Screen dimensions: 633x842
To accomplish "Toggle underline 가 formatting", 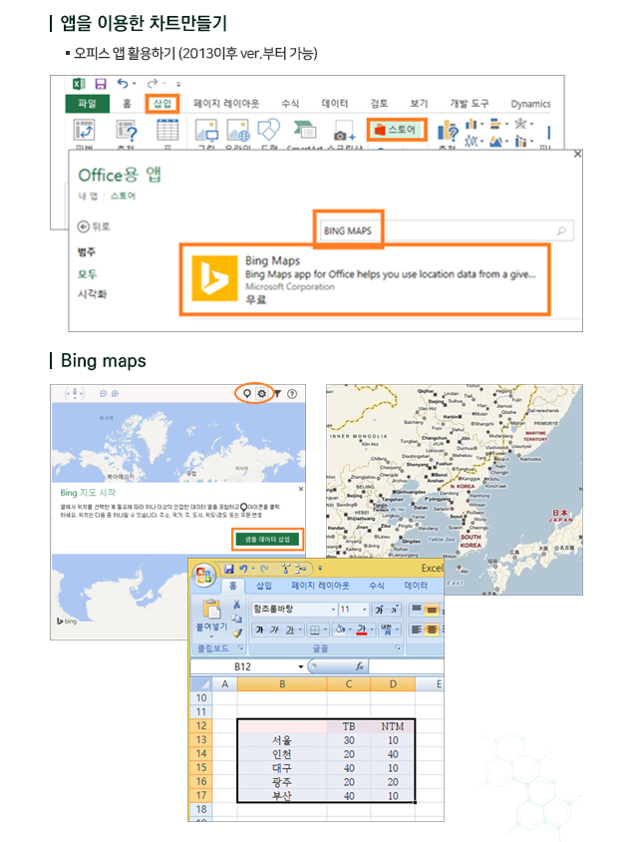I will pos(290,630).
